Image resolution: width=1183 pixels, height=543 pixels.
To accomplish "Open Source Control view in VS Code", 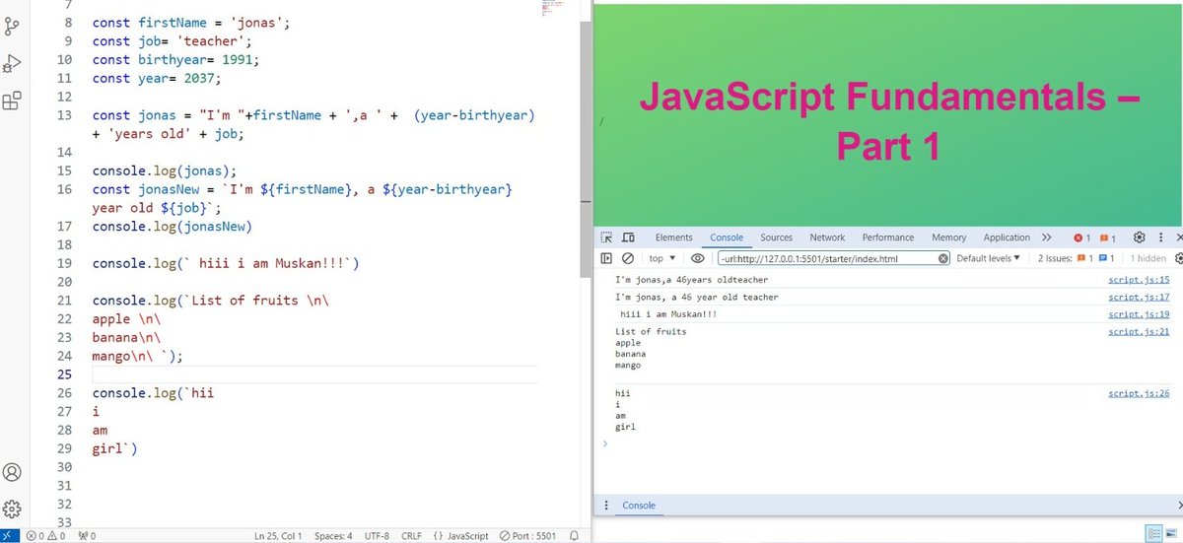I will (x=12, y=26).
